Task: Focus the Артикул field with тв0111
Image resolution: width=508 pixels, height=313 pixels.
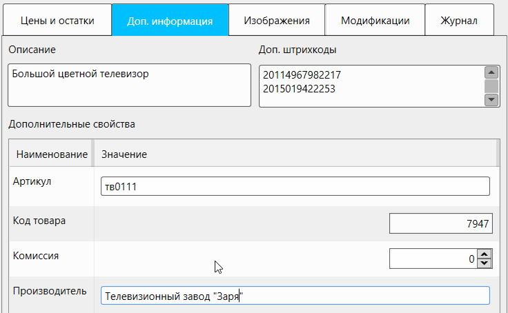Action: coord(295,186)
